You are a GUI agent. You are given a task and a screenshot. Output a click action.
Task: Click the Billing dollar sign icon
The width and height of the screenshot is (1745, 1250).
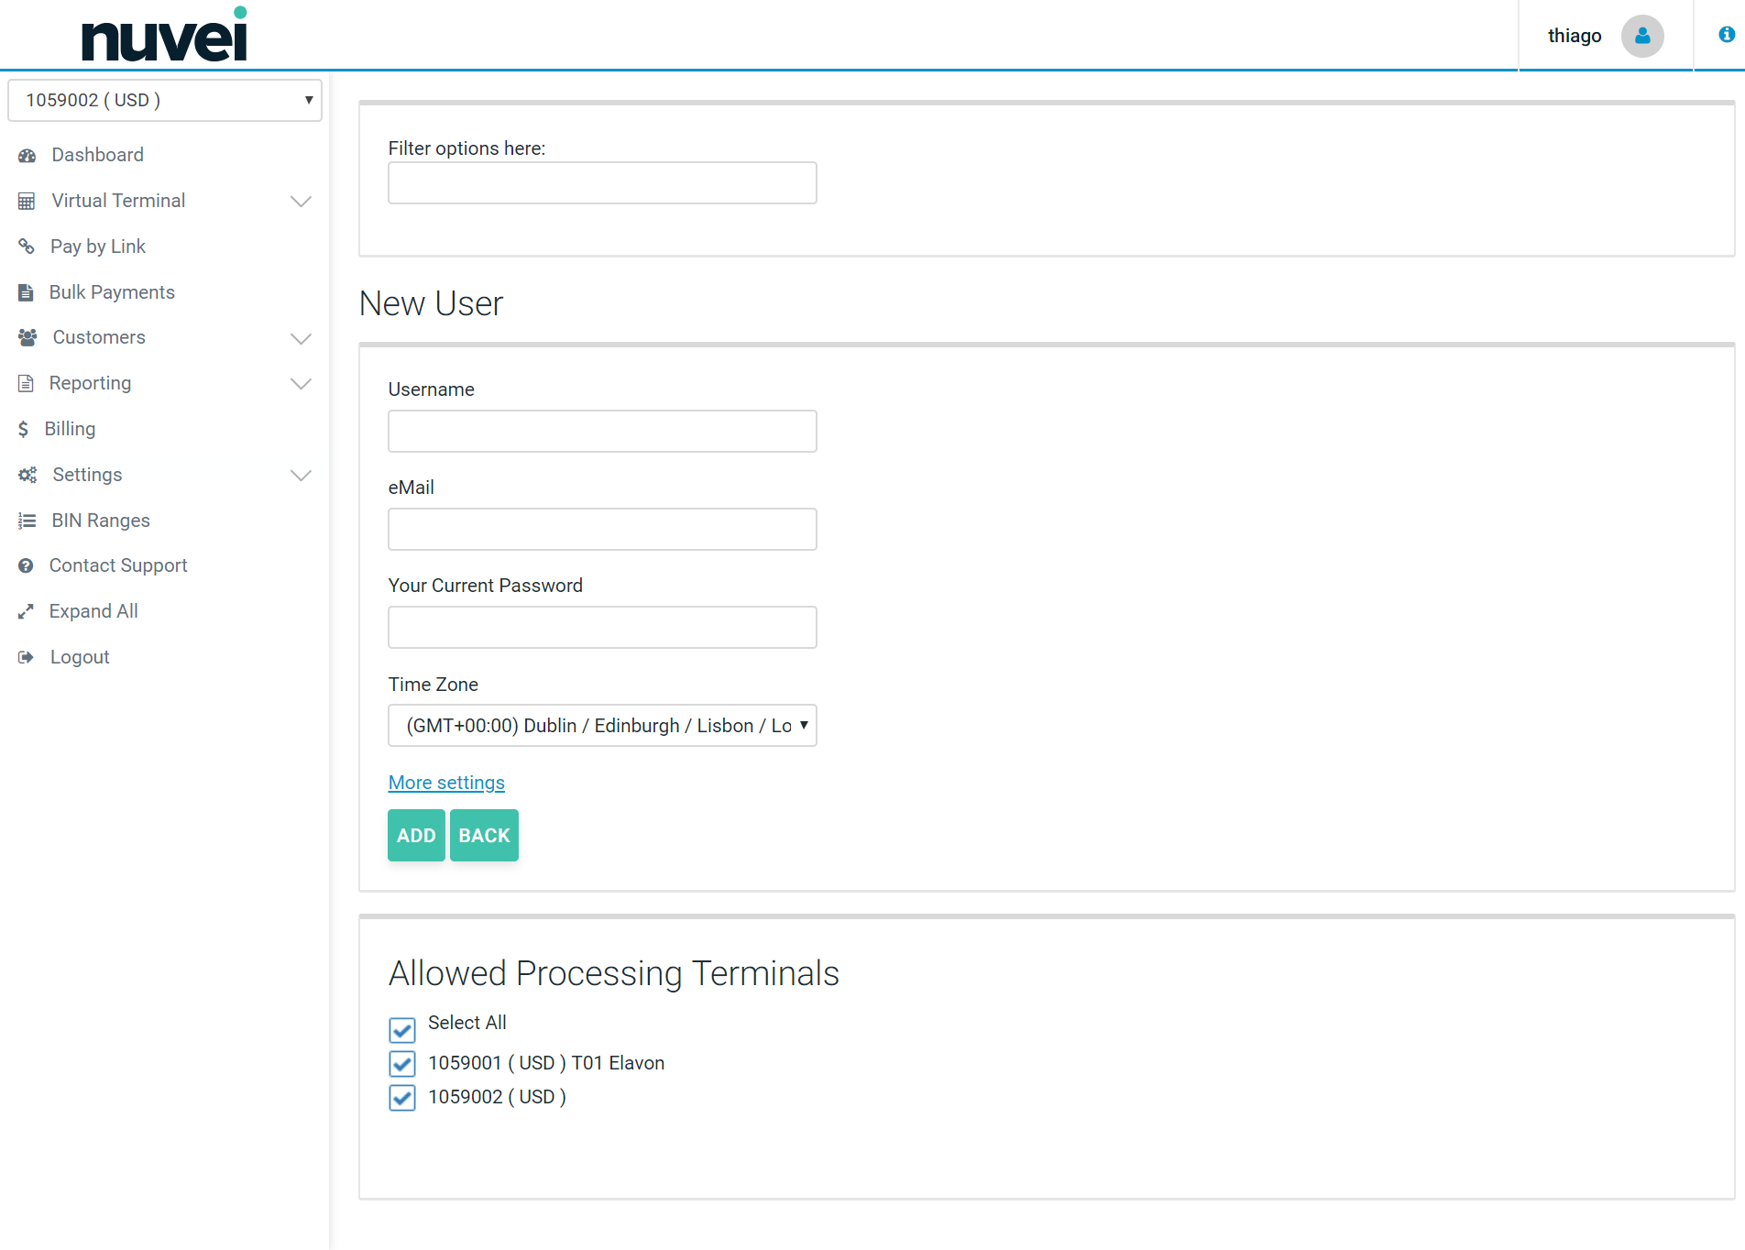coord(24,429)
